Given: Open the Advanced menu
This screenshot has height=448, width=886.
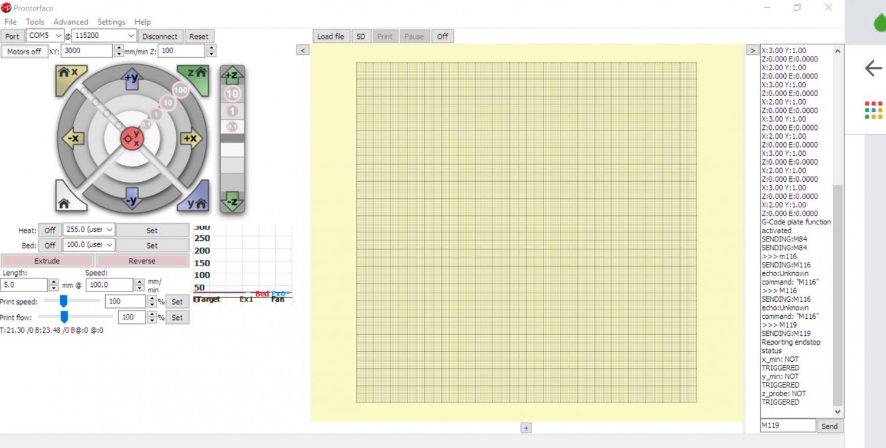Looking at the screenshot, I should click(x=71, y=22).
